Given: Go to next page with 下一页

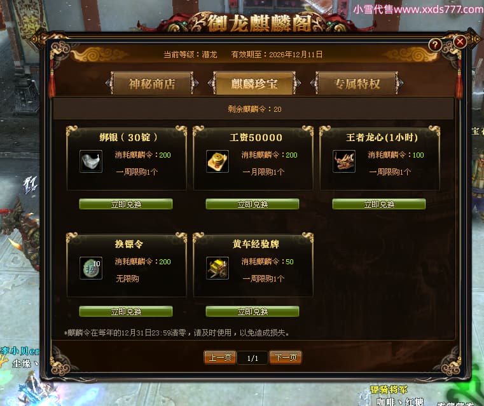Looking at the screenshot, I should click(x=286, y=358).
